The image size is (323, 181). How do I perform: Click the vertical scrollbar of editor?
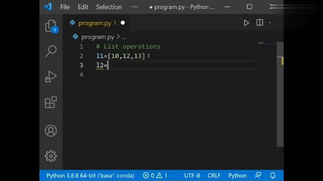[280, 95]
